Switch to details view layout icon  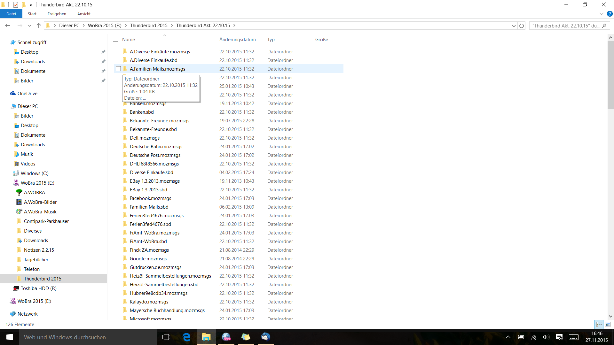[599, 324]
